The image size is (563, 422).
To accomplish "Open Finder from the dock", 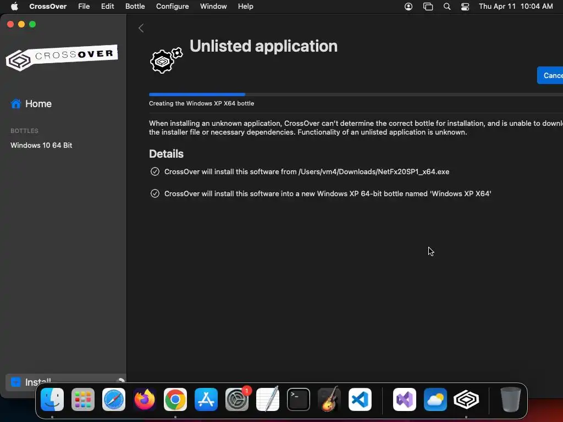I will click(x=52, y=399).
